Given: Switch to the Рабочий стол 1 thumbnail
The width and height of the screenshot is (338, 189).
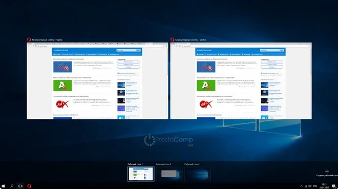Looking at the screenshot, I should tap(141, 174).
